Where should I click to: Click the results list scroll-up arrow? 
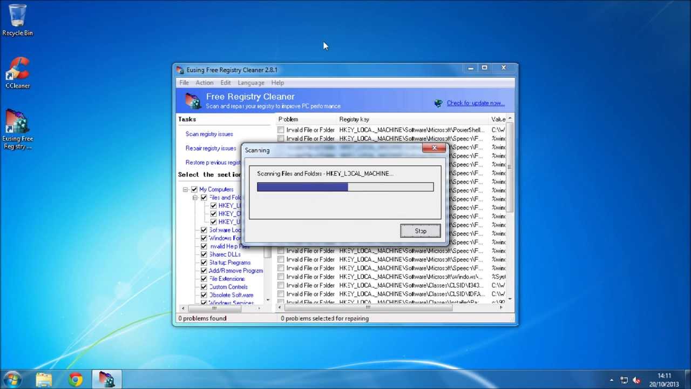pyautogui.click(x=510, y=119)
